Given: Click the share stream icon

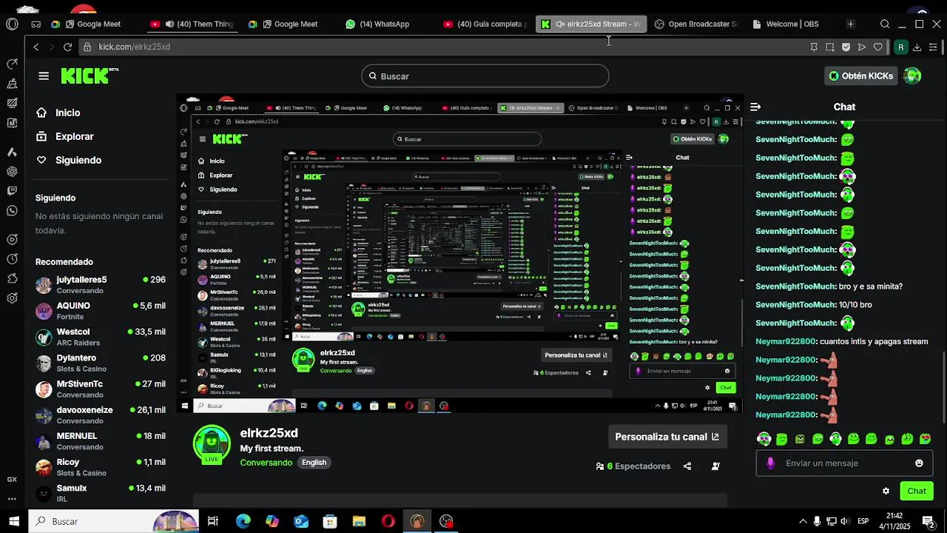Looking at the screenshot, I should click(687, 466).
